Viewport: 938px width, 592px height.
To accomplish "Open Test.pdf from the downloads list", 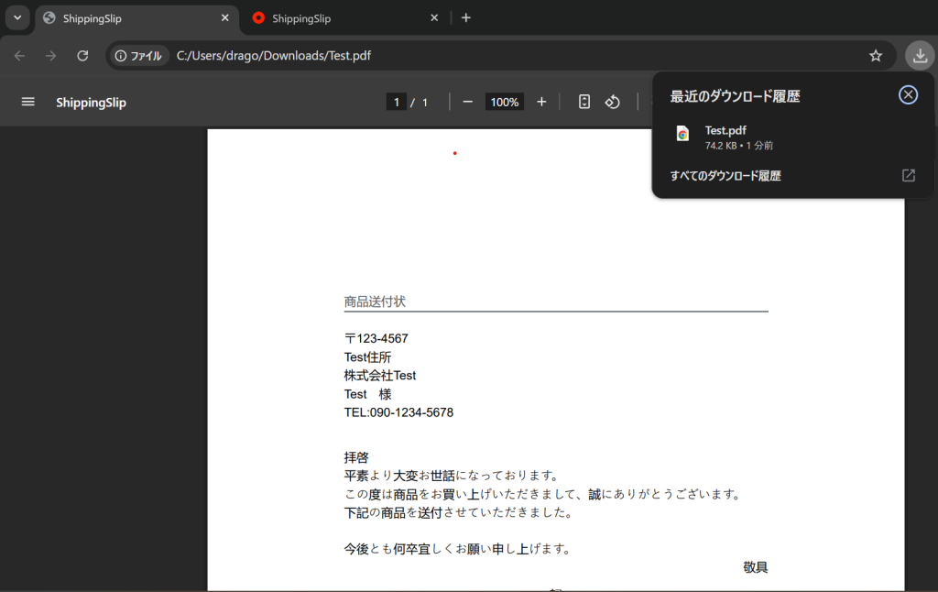I will click(725, 137).
